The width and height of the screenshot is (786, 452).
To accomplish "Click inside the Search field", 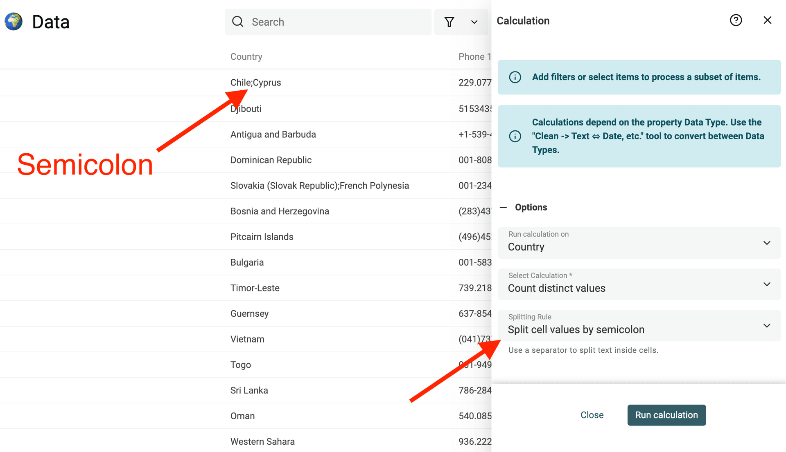I will coord(327,22).
